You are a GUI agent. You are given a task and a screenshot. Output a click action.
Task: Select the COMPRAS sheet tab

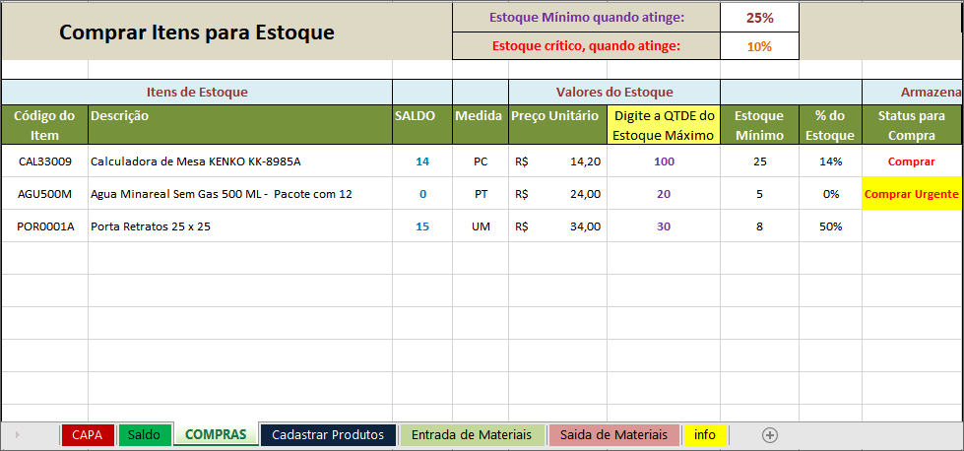pos(216,434)
